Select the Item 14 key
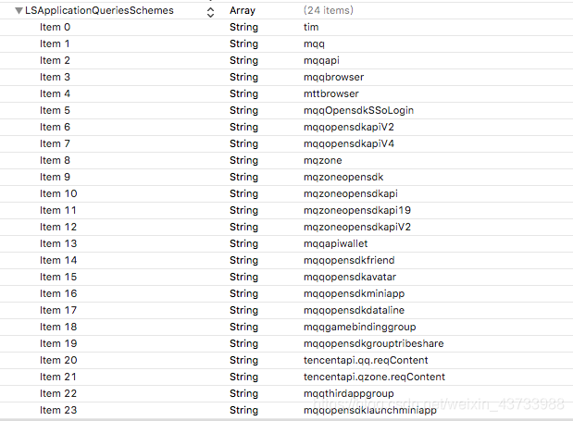Viewport: 573px width, 421px height. coord(58,260)
